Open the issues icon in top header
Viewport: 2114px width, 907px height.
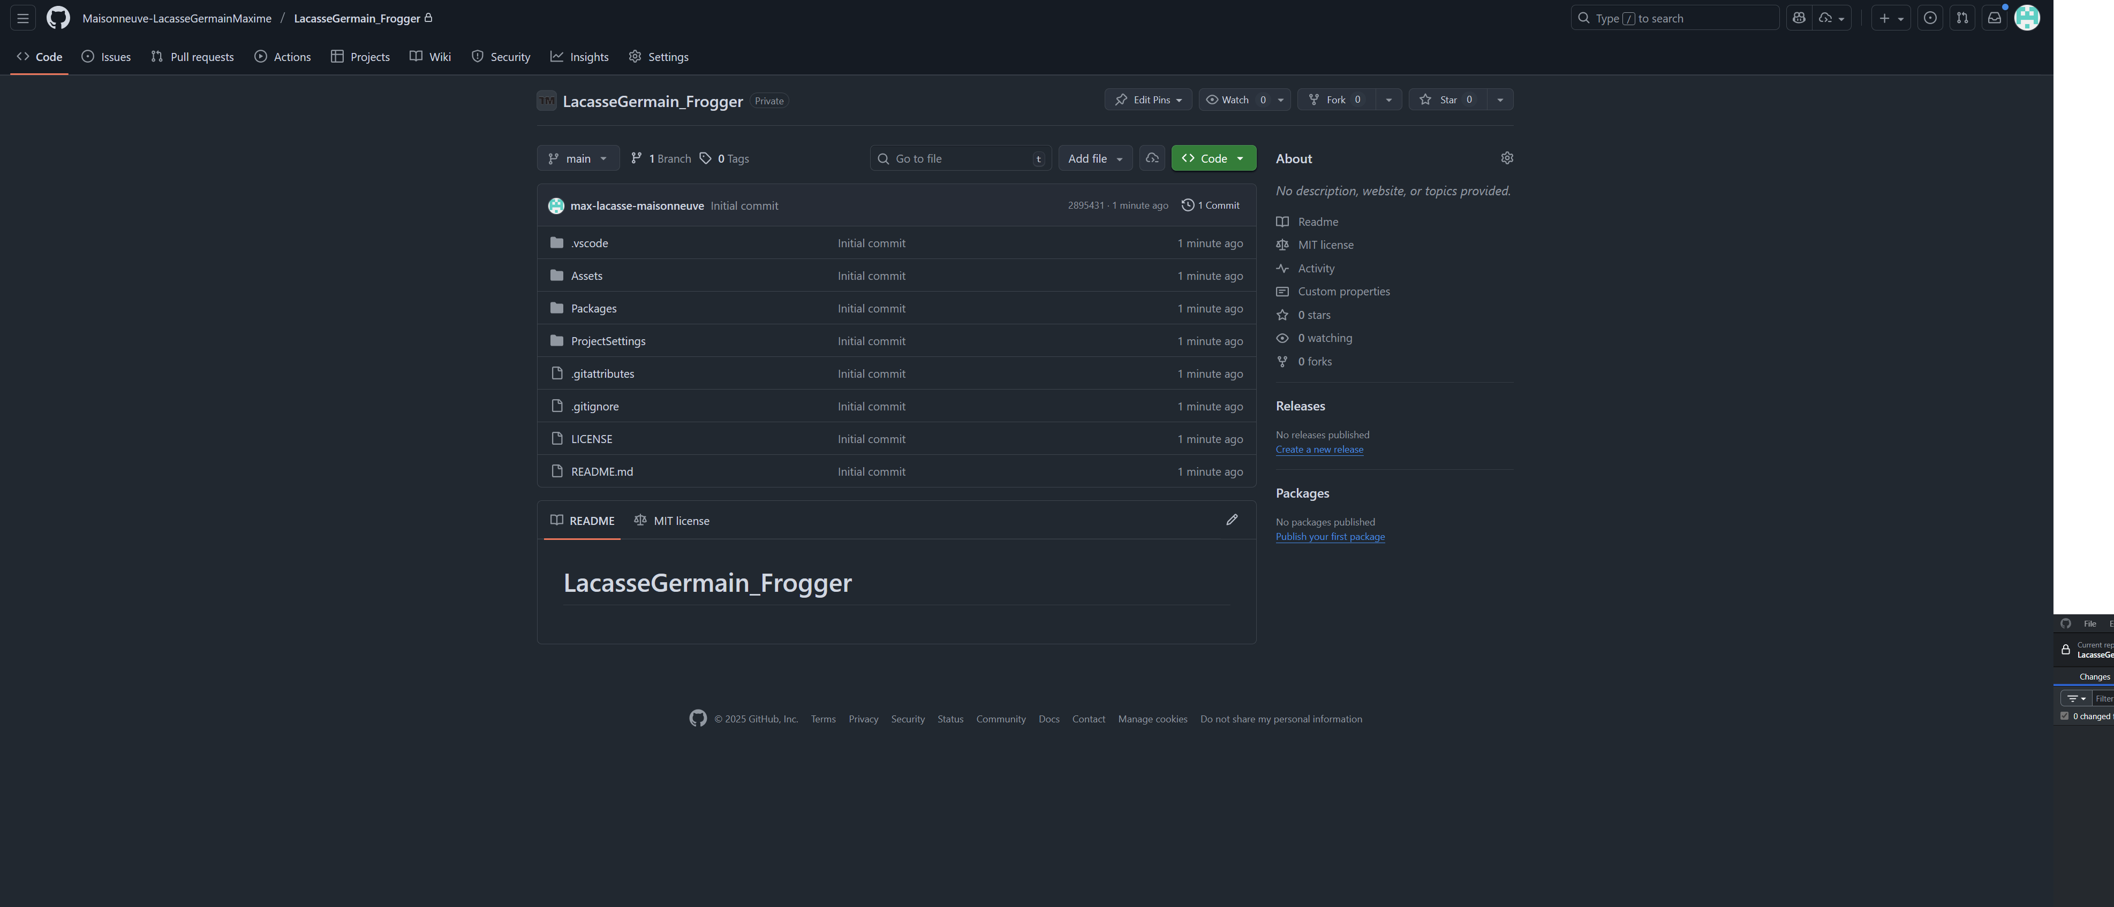point(1930,18)
